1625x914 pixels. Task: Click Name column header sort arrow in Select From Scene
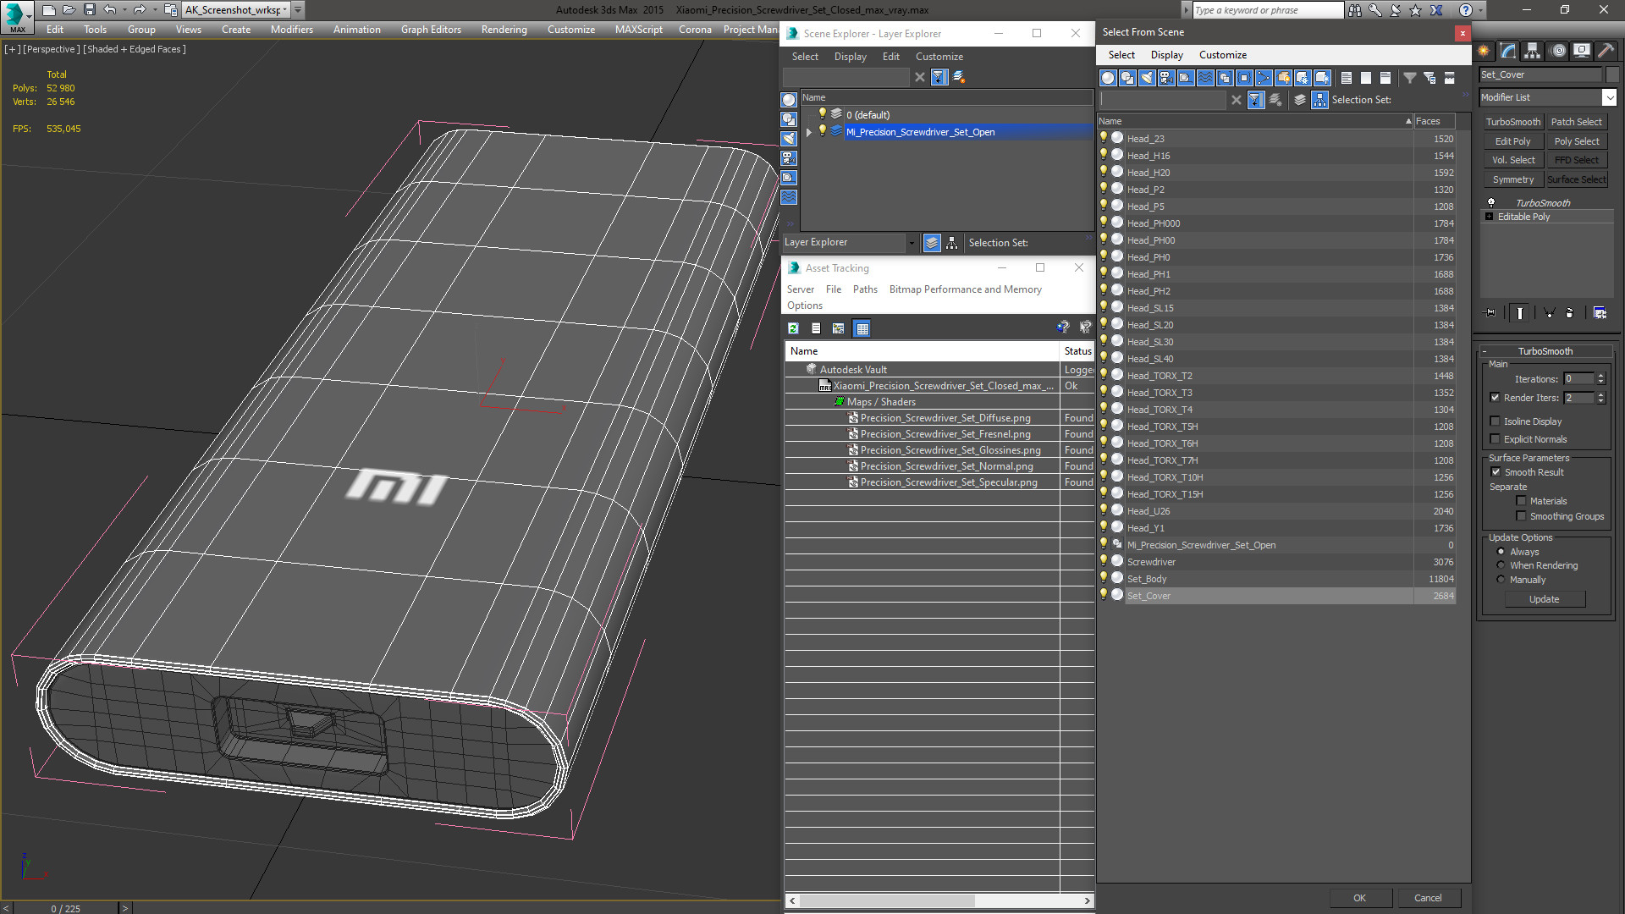pyautogui.click(x=1408, y=121)
